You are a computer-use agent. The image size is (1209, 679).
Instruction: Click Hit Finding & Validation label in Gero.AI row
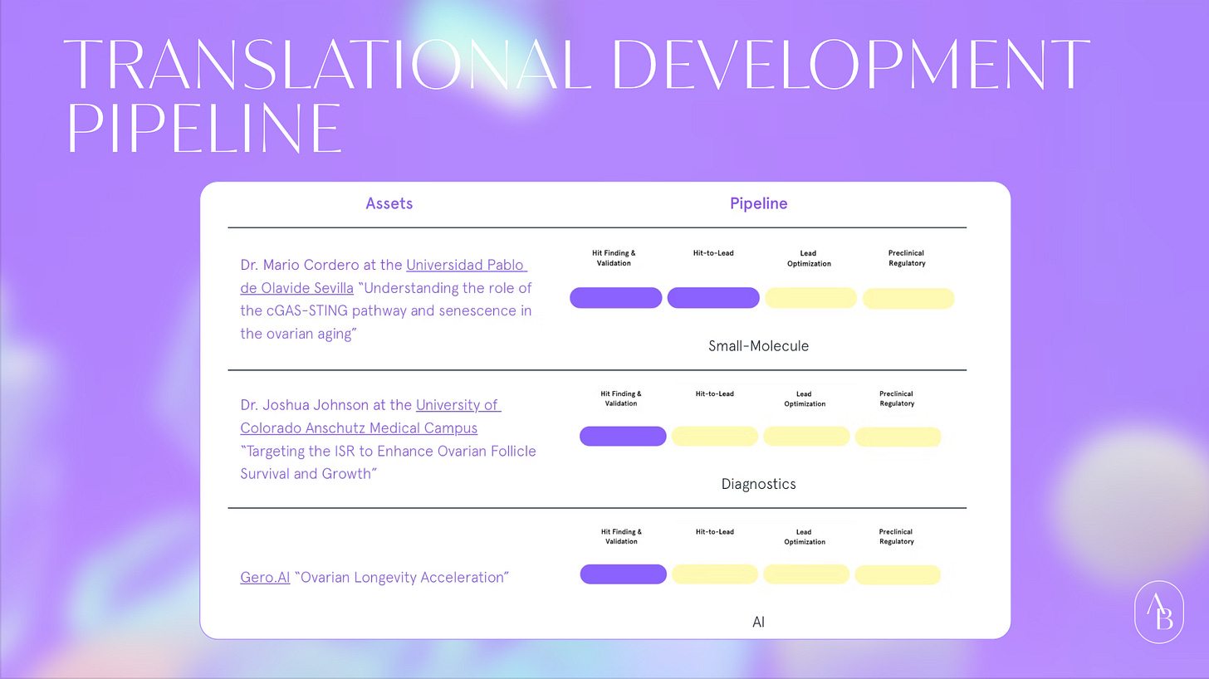click(x=621, y=536)
